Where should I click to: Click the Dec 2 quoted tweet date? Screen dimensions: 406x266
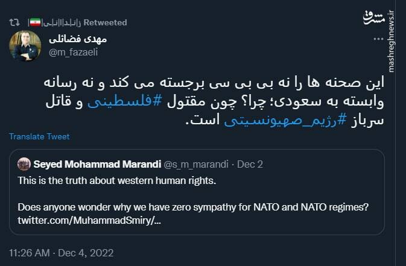250,164
